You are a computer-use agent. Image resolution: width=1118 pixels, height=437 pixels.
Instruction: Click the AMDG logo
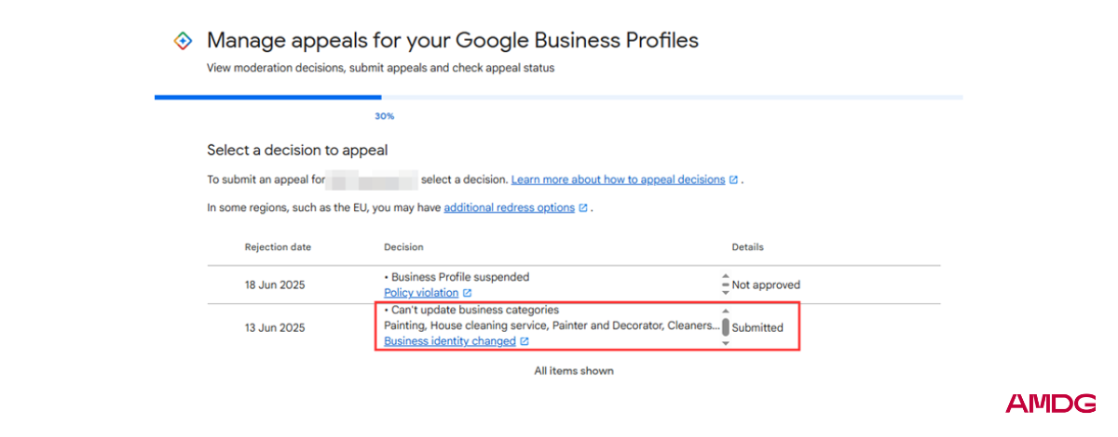point(1050,404)
